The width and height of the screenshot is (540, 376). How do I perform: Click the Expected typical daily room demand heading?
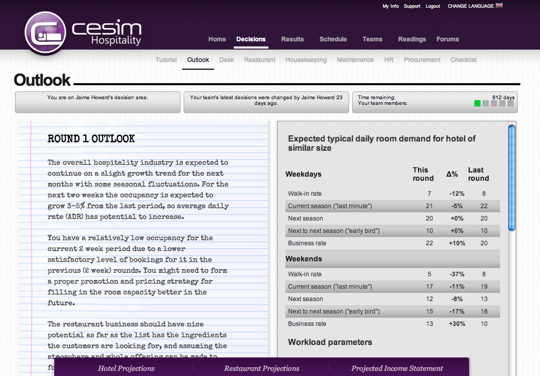coord(382,143)
